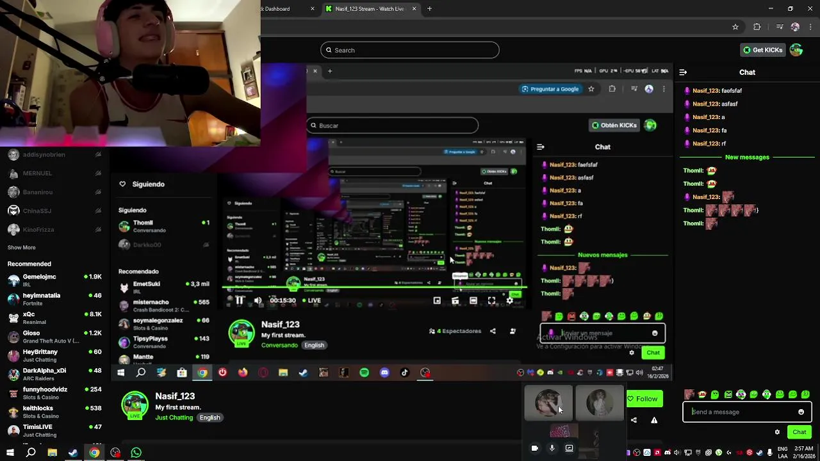Send message with green Chat button
This screenshot has height=461, width=820.
tap(799, 432)
